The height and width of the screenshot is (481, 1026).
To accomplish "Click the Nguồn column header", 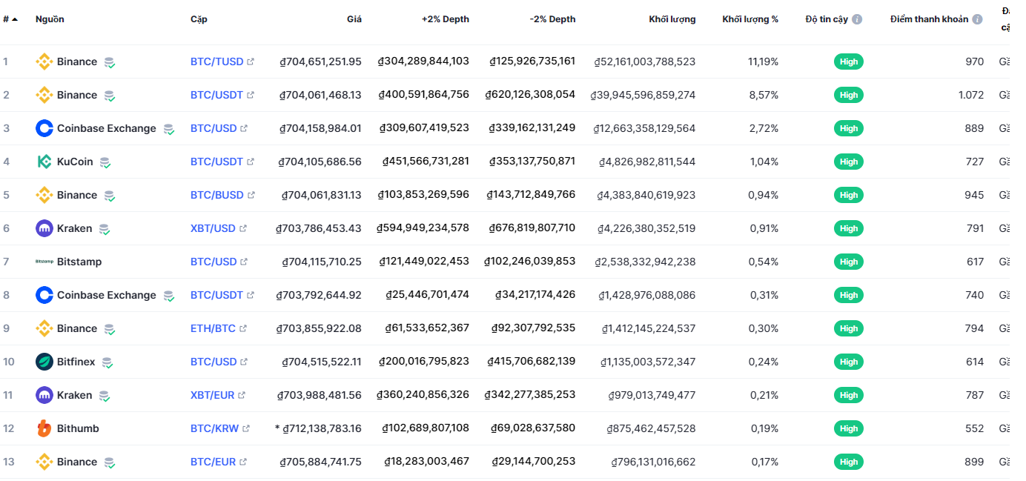I will click(50, 19).
